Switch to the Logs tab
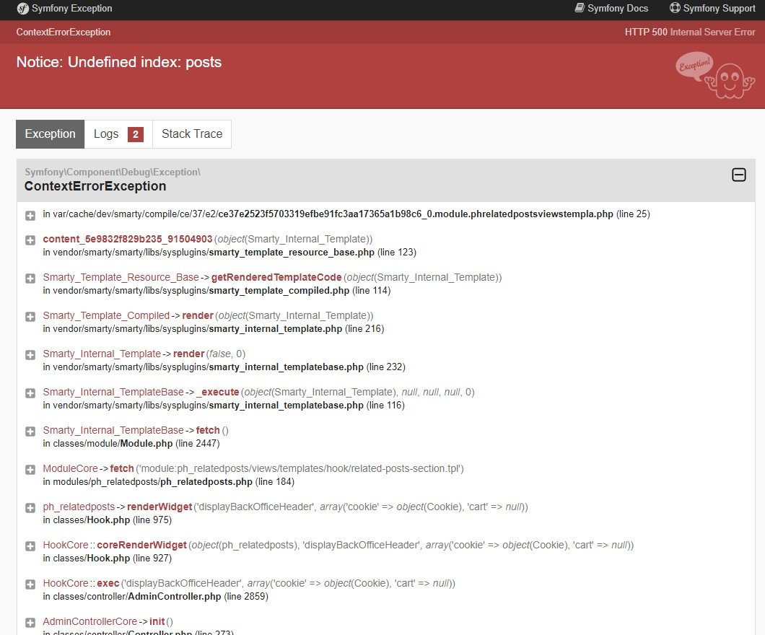Viewport: 765px width, 635px height. tap(118, 134)
